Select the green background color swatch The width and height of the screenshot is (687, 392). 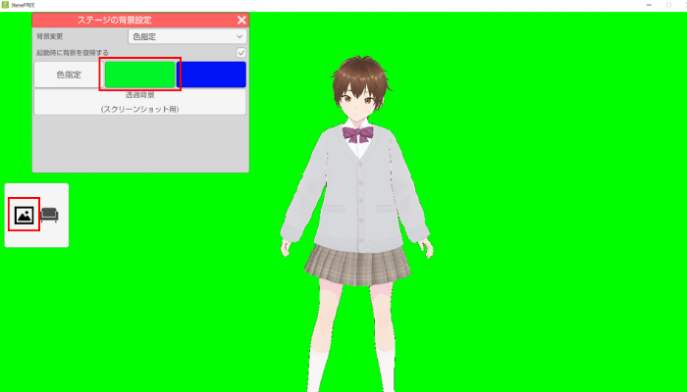140,74
